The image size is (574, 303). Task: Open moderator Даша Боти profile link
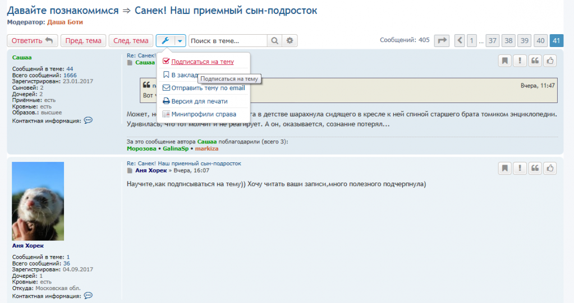coord(65,22)
